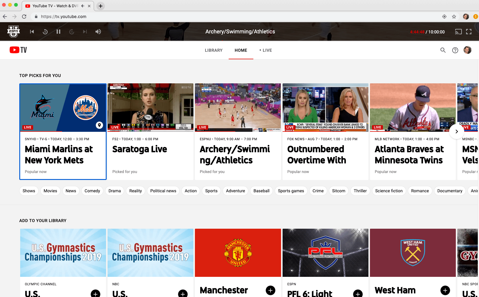Go back in browser history
This screenshot has width=479, height=297.
pos(5,17)
